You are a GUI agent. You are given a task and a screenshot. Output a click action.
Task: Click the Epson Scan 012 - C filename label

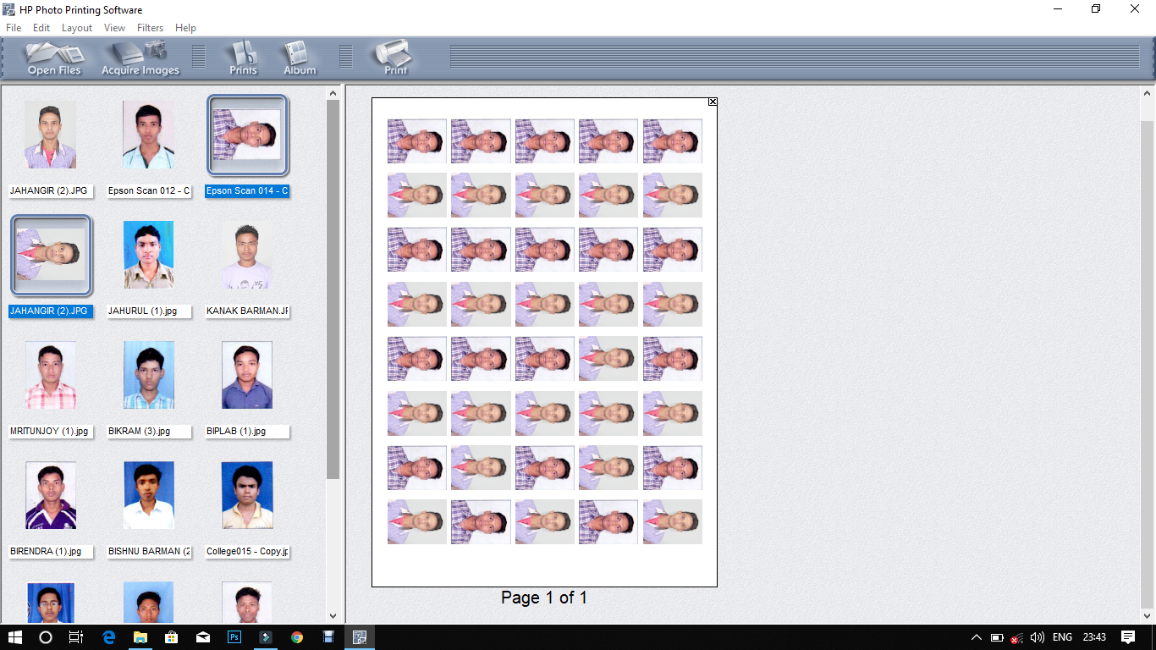point(149,191)
